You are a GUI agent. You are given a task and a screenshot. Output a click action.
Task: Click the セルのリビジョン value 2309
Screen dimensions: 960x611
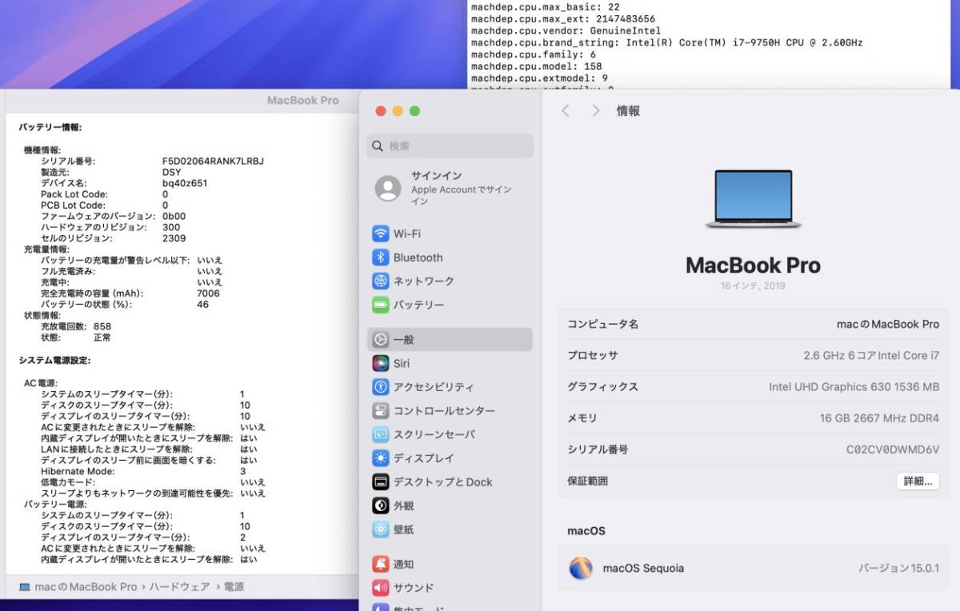[x=174, y=238]
